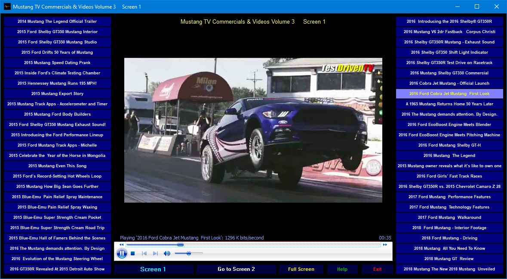
Task: Play 2015 Blue-Emu Pain Relief Spray Waxing
Action: click(x=57, y=207)
